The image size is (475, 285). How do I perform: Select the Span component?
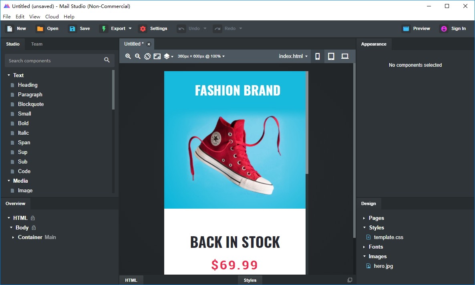pyautogui.click(x=24, y=143)
